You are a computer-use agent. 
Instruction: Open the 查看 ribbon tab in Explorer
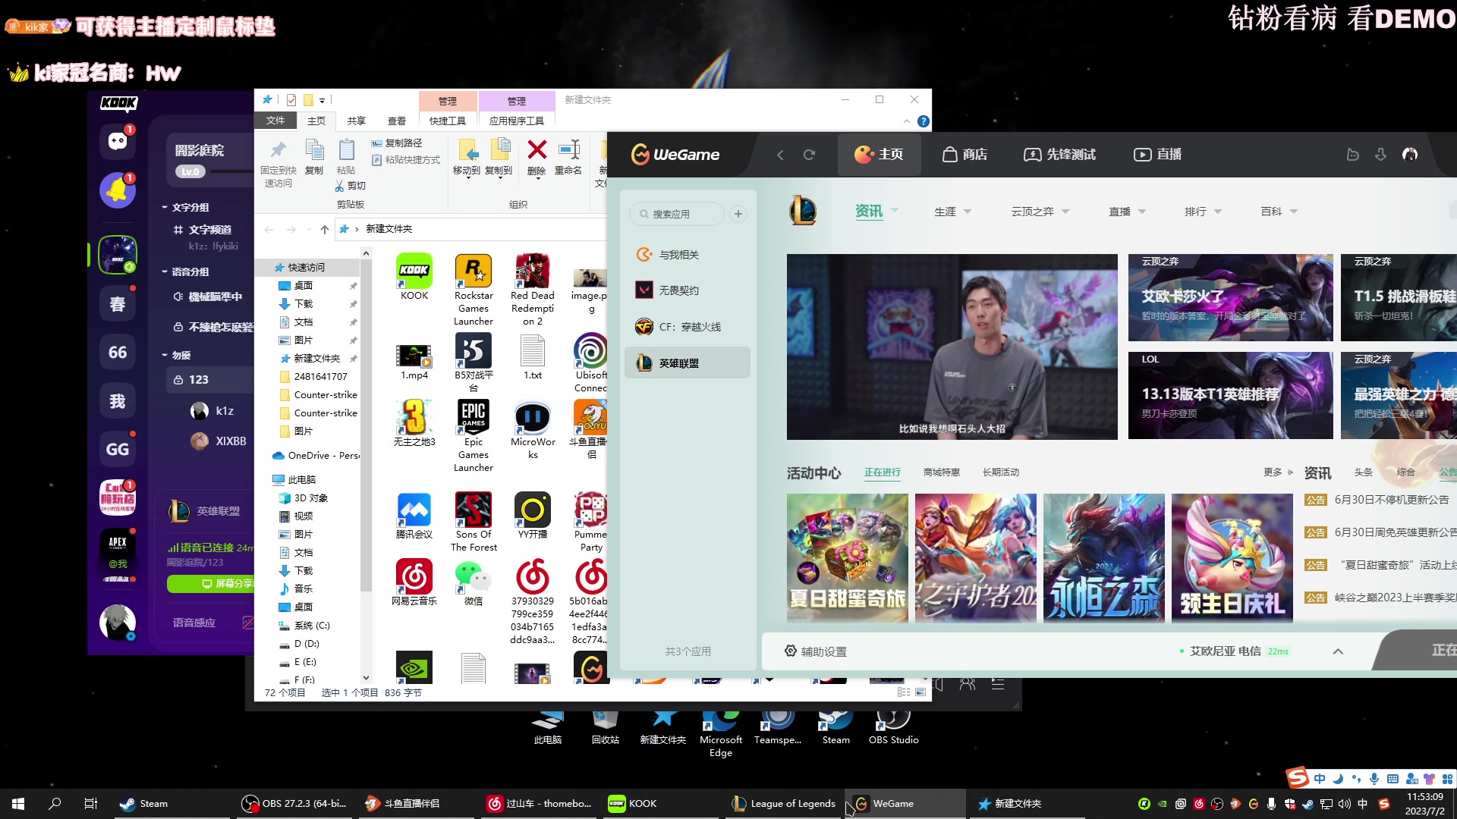[x=396, y=121]
